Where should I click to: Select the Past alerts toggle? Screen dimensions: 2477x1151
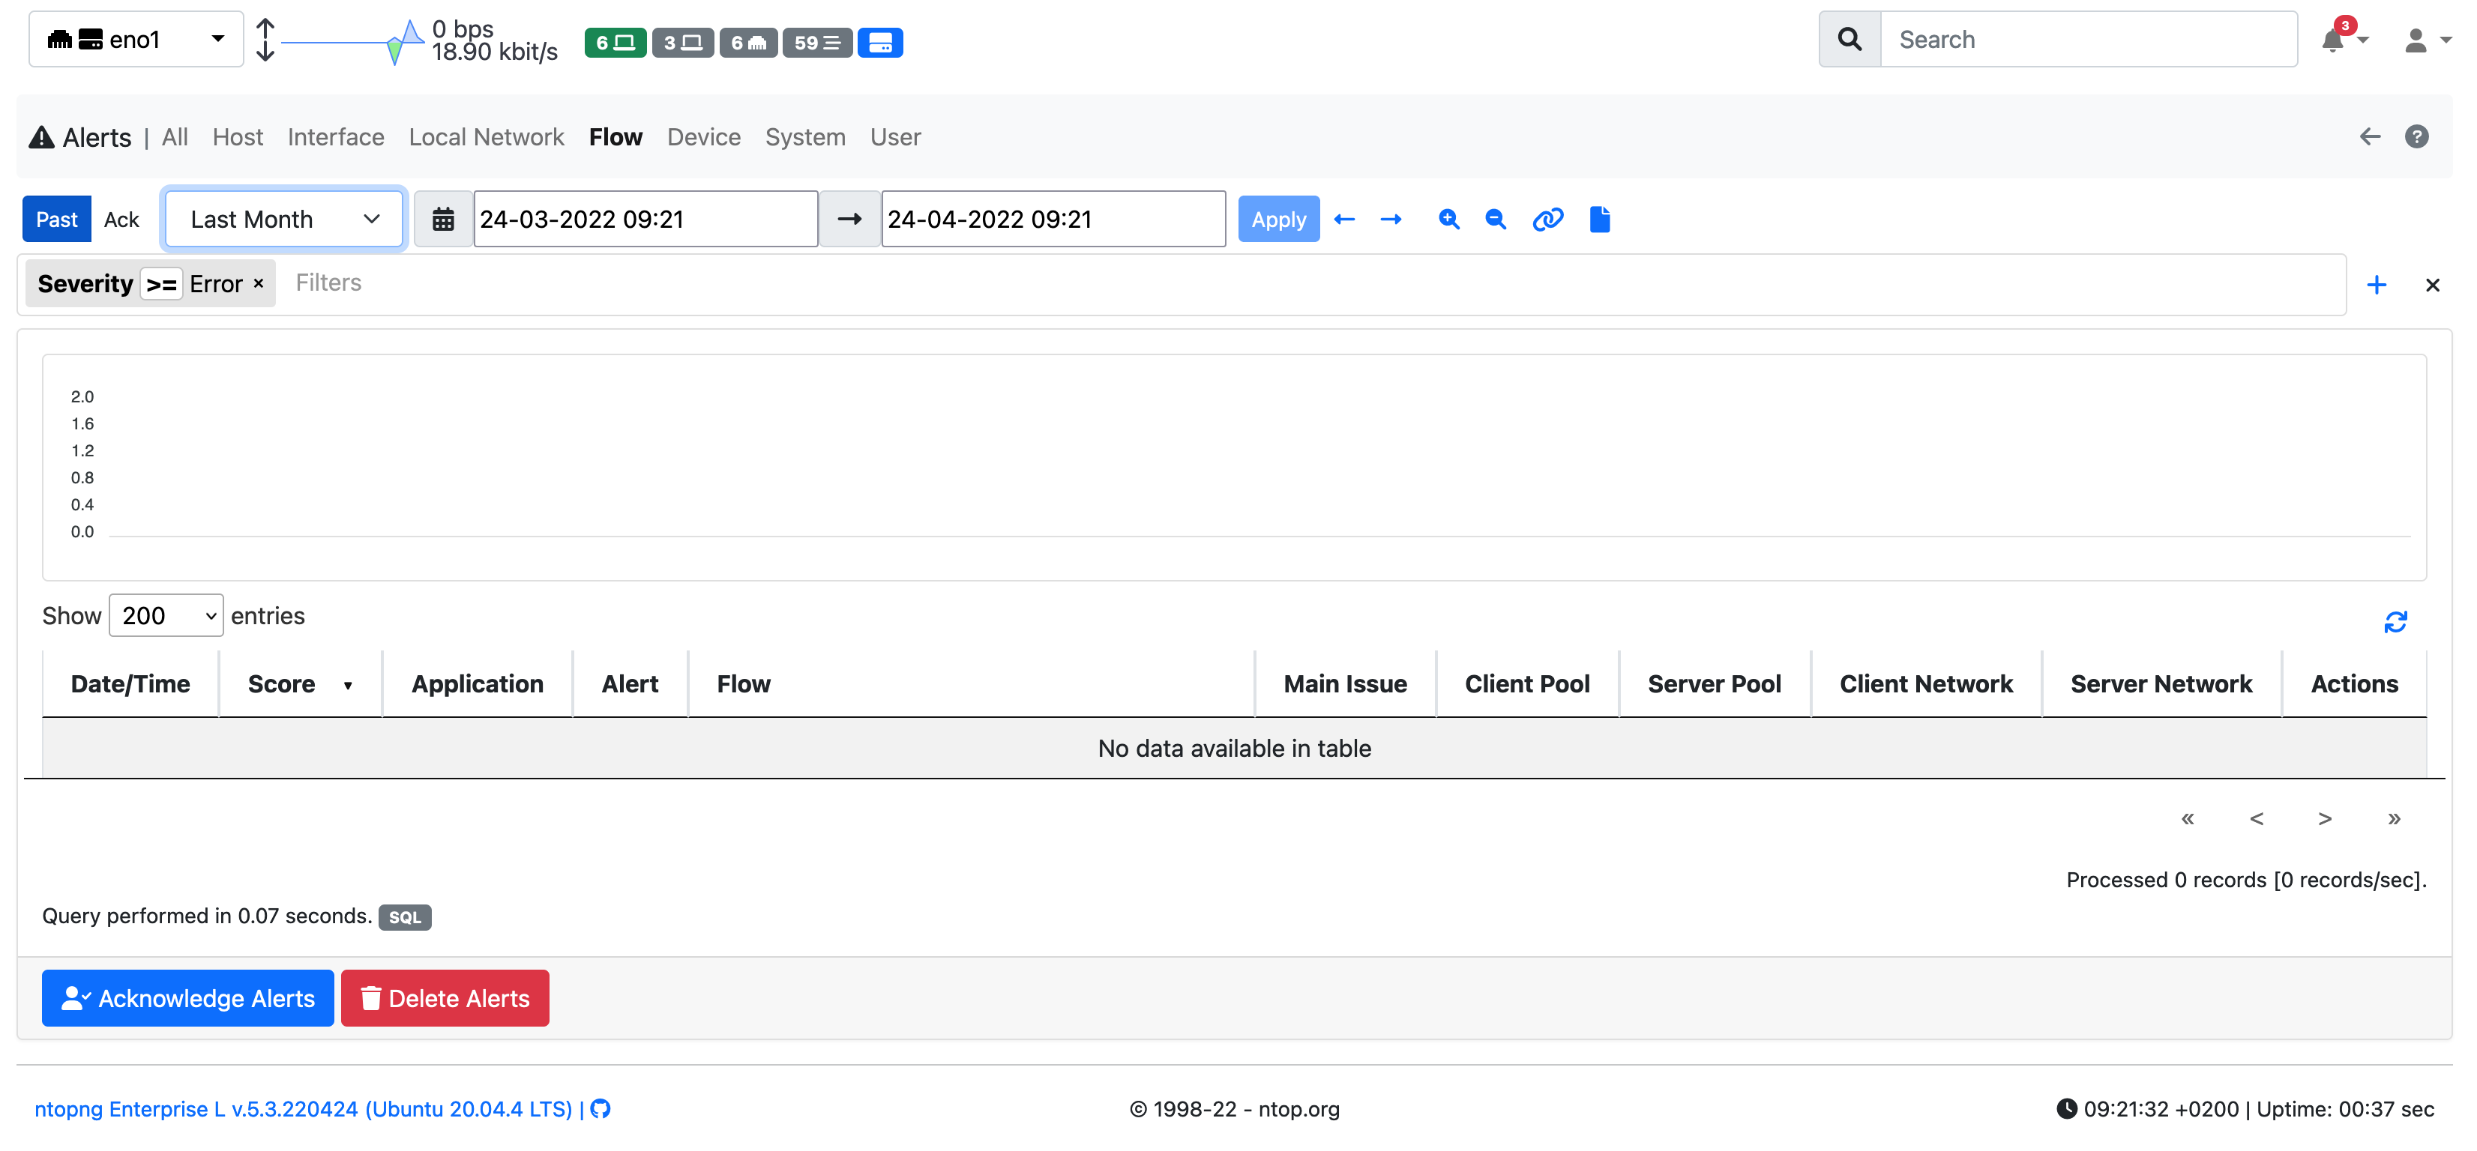click(x=57, y=219)
